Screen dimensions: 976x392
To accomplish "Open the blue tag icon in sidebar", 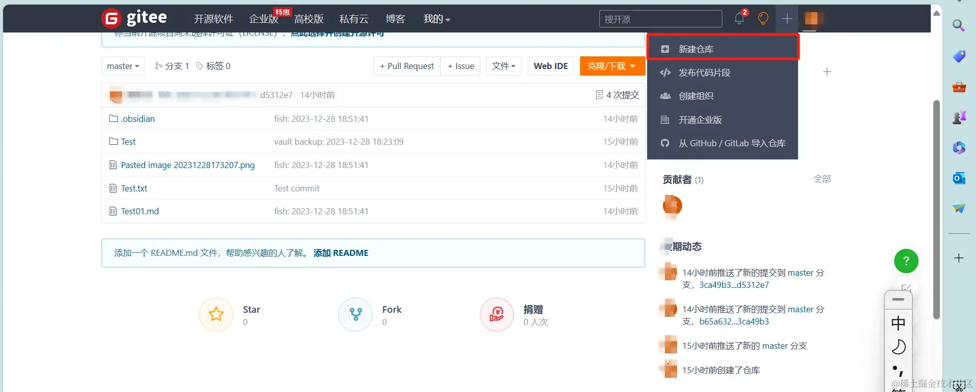I will 959,56.
